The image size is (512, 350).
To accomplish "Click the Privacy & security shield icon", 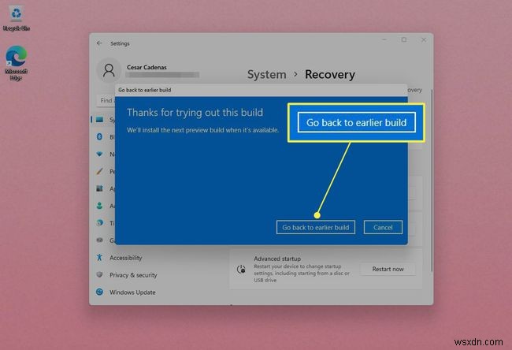I will [99, 274].
